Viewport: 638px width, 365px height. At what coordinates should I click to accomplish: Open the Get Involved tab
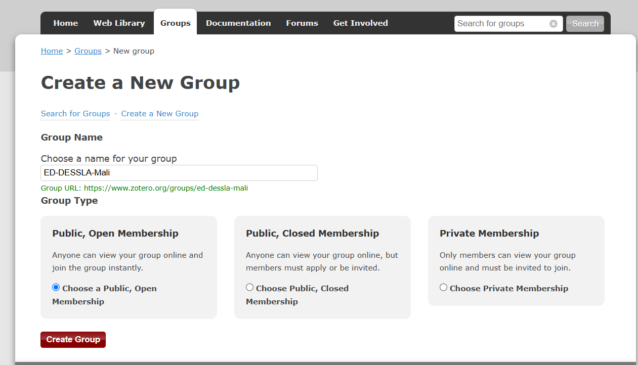pos(360,23)
